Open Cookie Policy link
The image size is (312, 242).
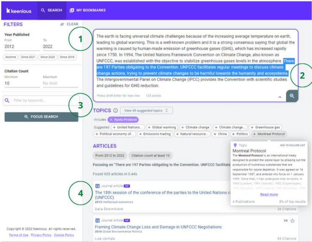(64, 235)
